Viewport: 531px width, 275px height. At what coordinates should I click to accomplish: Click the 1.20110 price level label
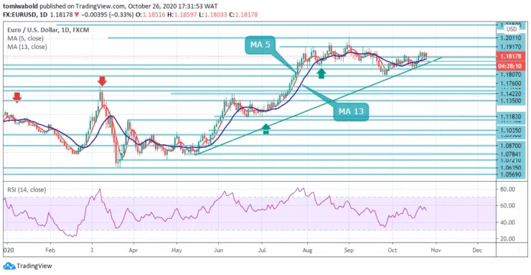512,39
